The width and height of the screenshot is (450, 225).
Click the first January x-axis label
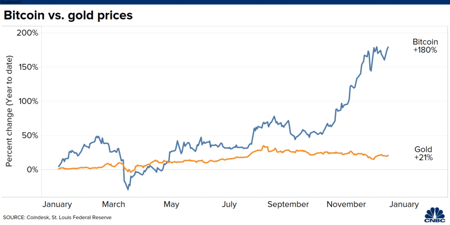pos(57,204)
